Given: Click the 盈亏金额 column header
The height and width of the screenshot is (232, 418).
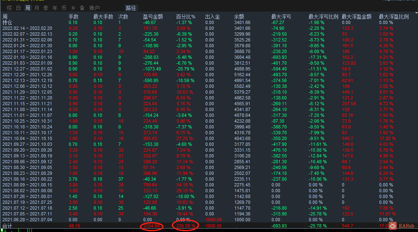Looking at the screenshot, I should [x=153, y=17].
